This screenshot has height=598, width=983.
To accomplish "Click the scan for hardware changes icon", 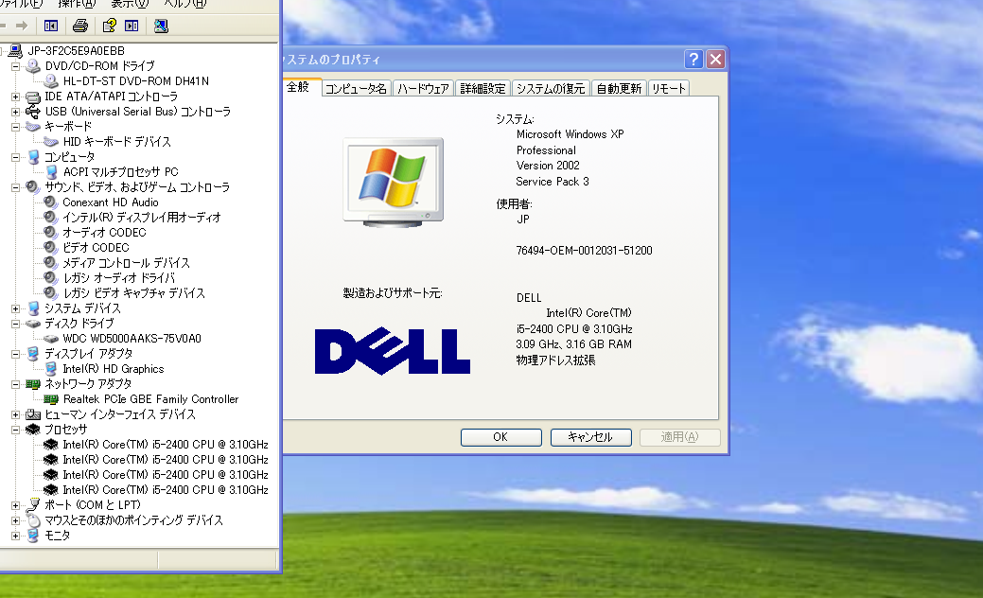I will coord(161,26).
